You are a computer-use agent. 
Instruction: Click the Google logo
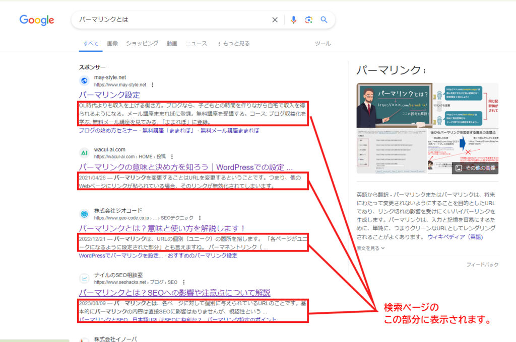tap(37, 20)
